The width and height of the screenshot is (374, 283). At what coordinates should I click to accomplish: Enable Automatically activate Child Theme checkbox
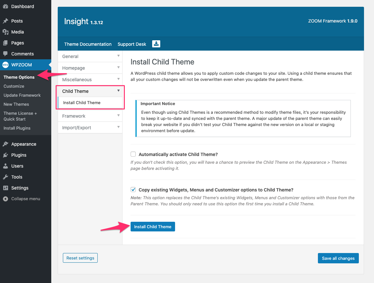coord(133,154)
